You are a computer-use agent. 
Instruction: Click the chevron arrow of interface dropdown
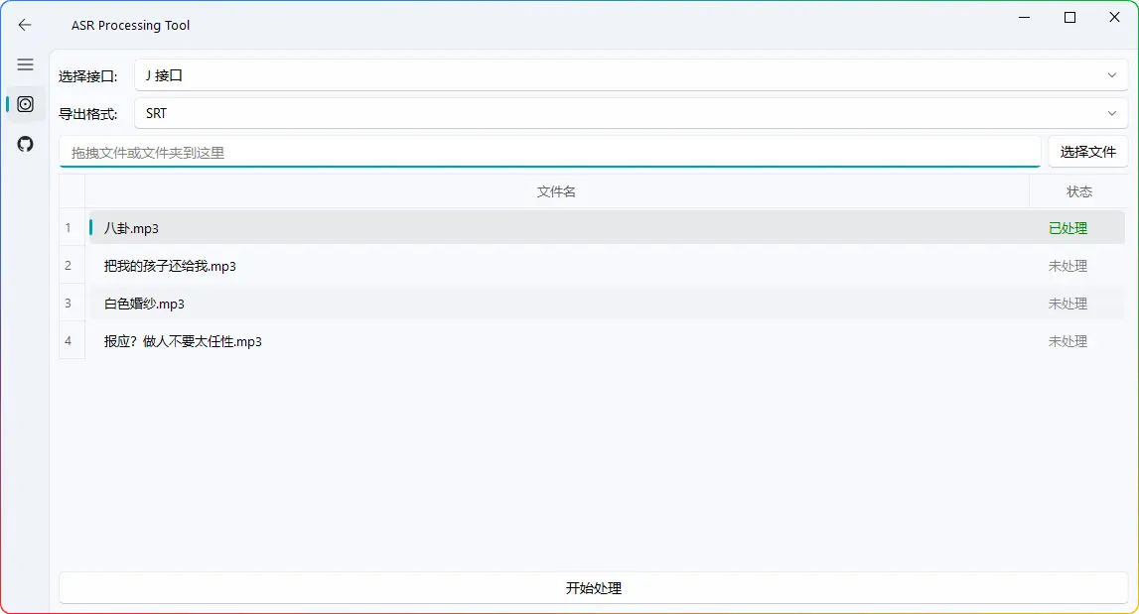pos(1111,75)
